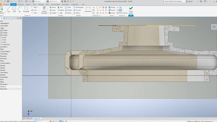Click Project Geometry
217x122 pixels.
(x=44, y=10)
